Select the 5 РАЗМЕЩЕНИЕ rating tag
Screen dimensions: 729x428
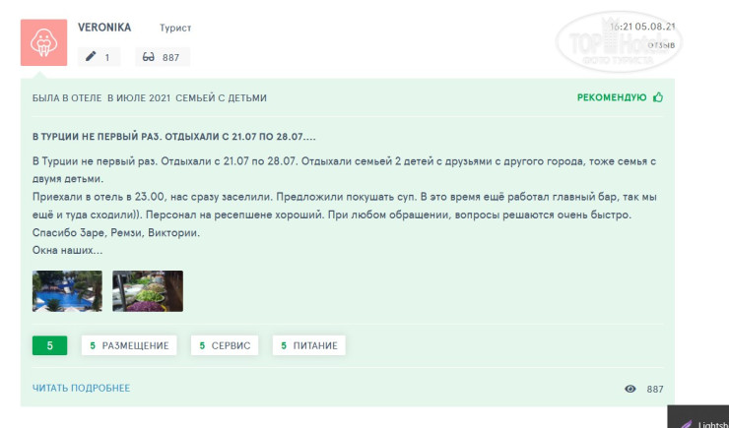click(x=128, y=345)
